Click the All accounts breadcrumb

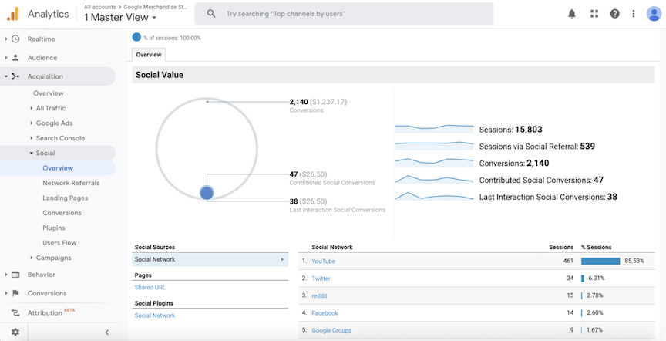99,7
